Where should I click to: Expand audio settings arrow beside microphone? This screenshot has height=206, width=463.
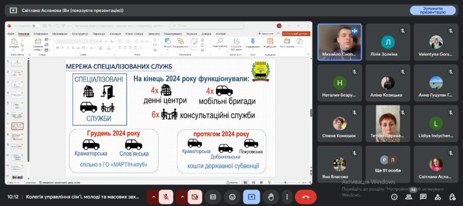click(x=153, y=197)
